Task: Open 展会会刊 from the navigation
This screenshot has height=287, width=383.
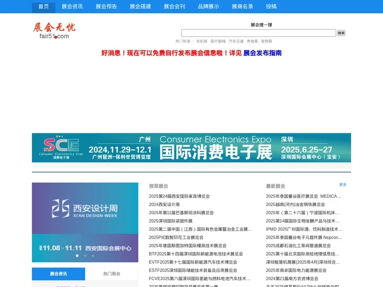Action: [x=174, y=6]
